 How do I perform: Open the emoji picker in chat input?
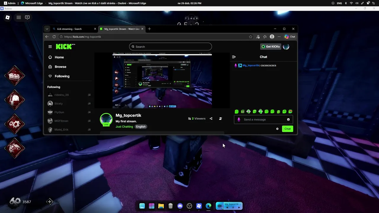pos(288,120)
